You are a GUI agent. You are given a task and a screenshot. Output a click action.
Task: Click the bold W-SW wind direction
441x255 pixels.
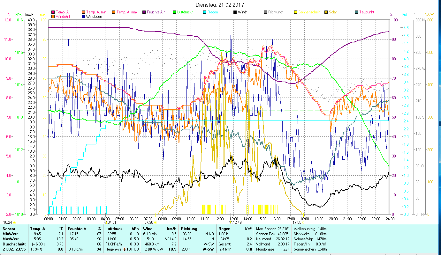coord(208,249)
